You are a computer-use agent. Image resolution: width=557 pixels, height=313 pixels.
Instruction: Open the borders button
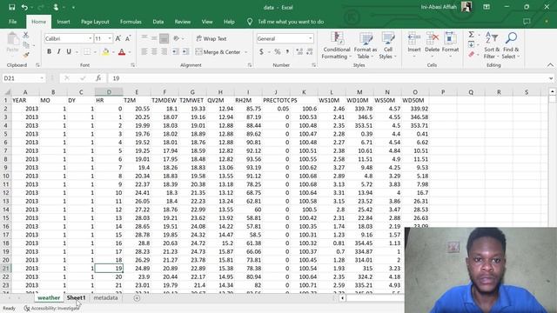[87, 52]
